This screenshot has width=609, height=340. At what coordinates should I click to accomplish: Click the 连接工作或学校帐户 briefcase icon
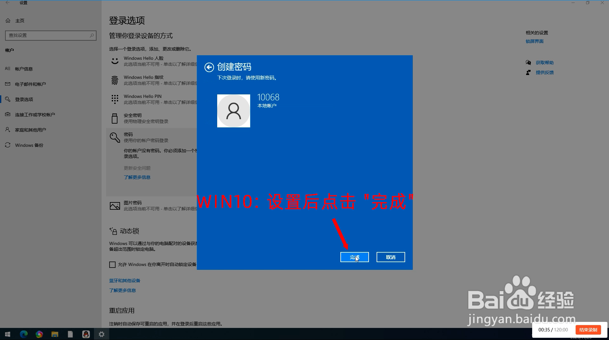pos(8,114)
